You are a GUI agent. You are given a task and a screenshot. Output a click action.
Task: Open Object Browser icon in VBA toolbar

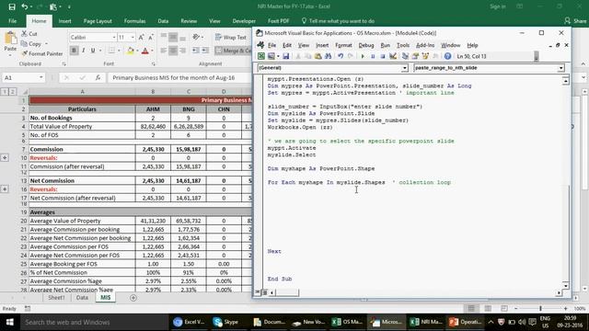pyautogui.click(x=425, y=56)
